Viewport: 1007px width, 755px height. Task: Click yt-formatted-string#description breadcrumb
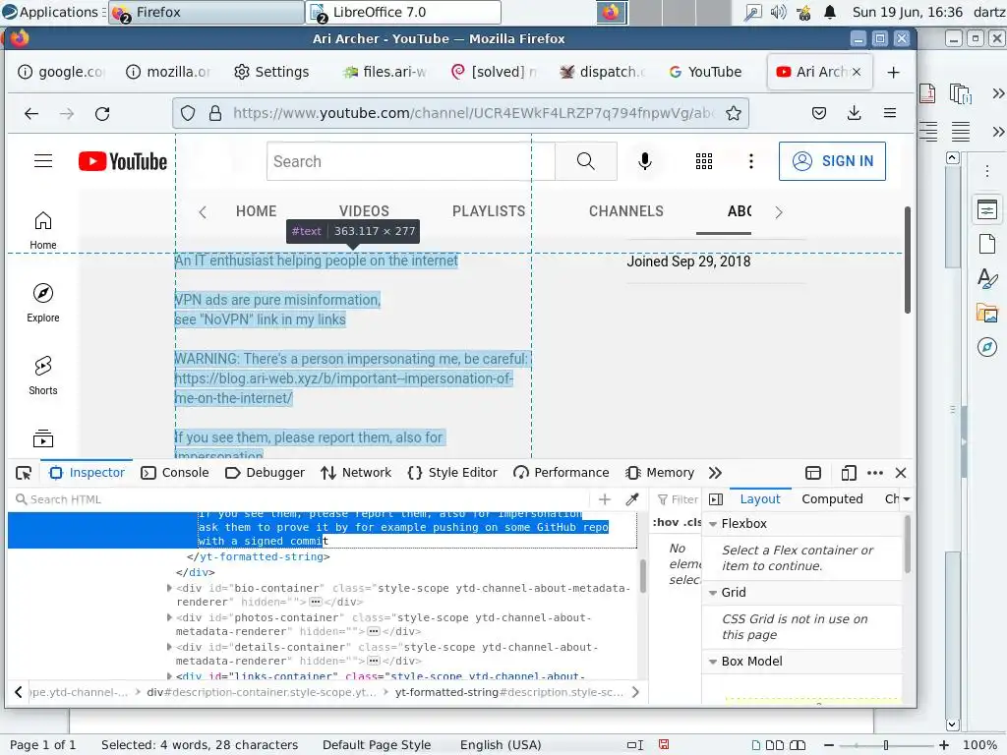(509, 692)
